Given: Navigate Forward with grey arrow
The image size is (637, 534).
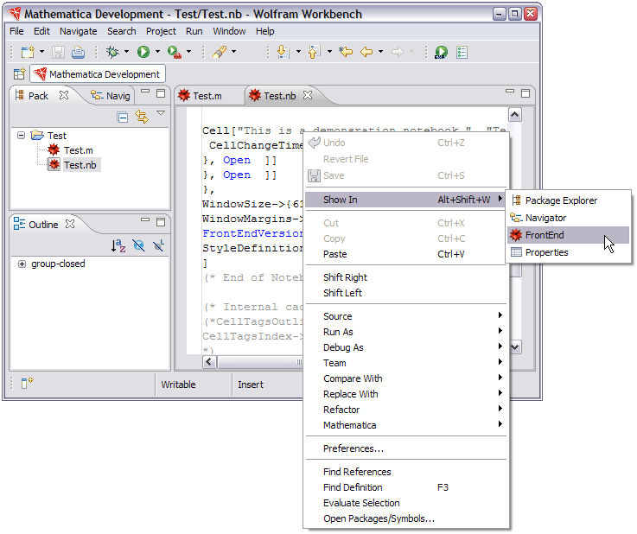Looking at the screenshot, I should (398, 52).
